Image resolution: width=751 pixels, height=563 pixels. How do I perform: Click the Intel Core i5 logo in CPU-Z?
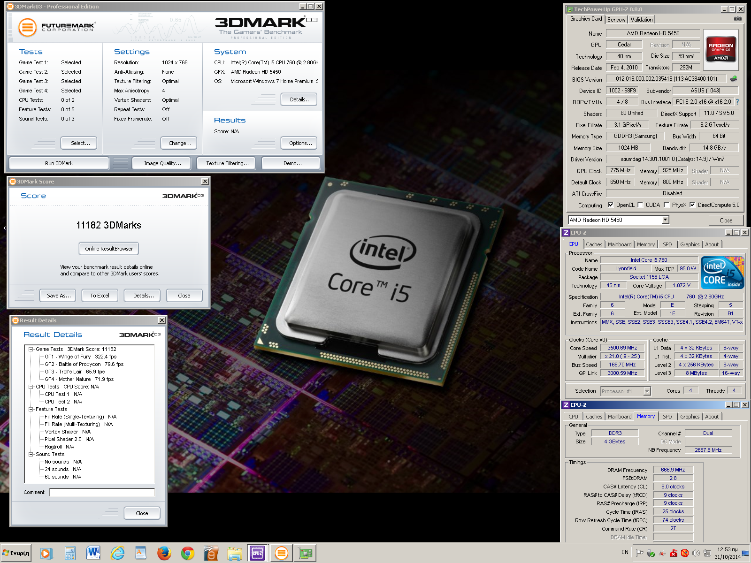click(722, 273)
